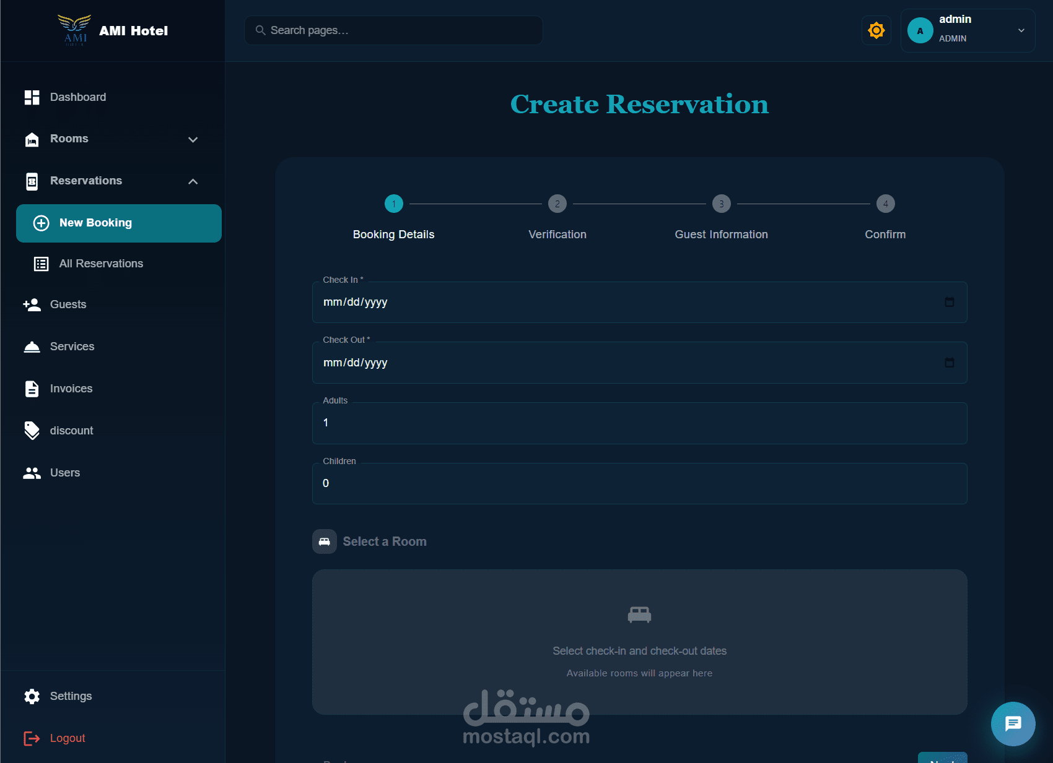The width and height of the screenshot is (1053, 763).
Task: Click the Check Out date field
Action: 640,363
